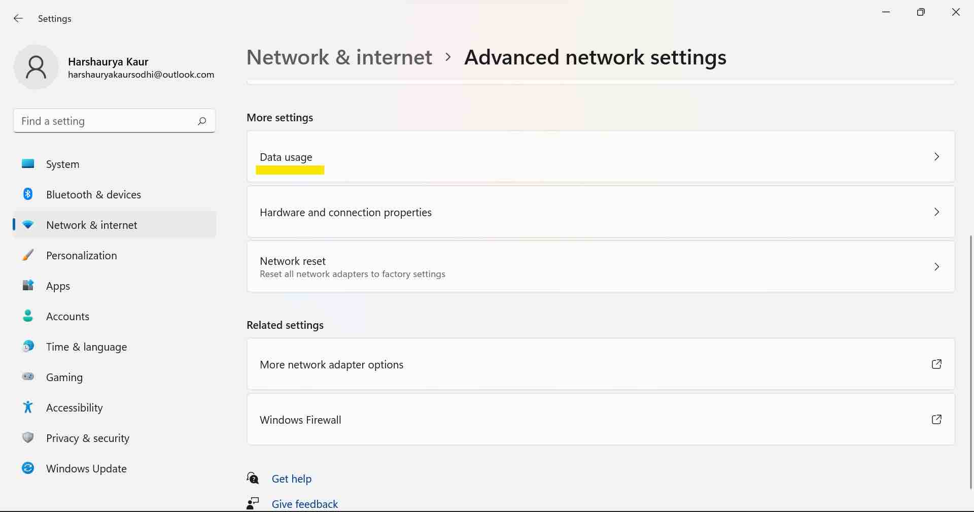Screen dimensions: 974x512
Task: Open the Privacy & security section
Action: coord(87,438)
